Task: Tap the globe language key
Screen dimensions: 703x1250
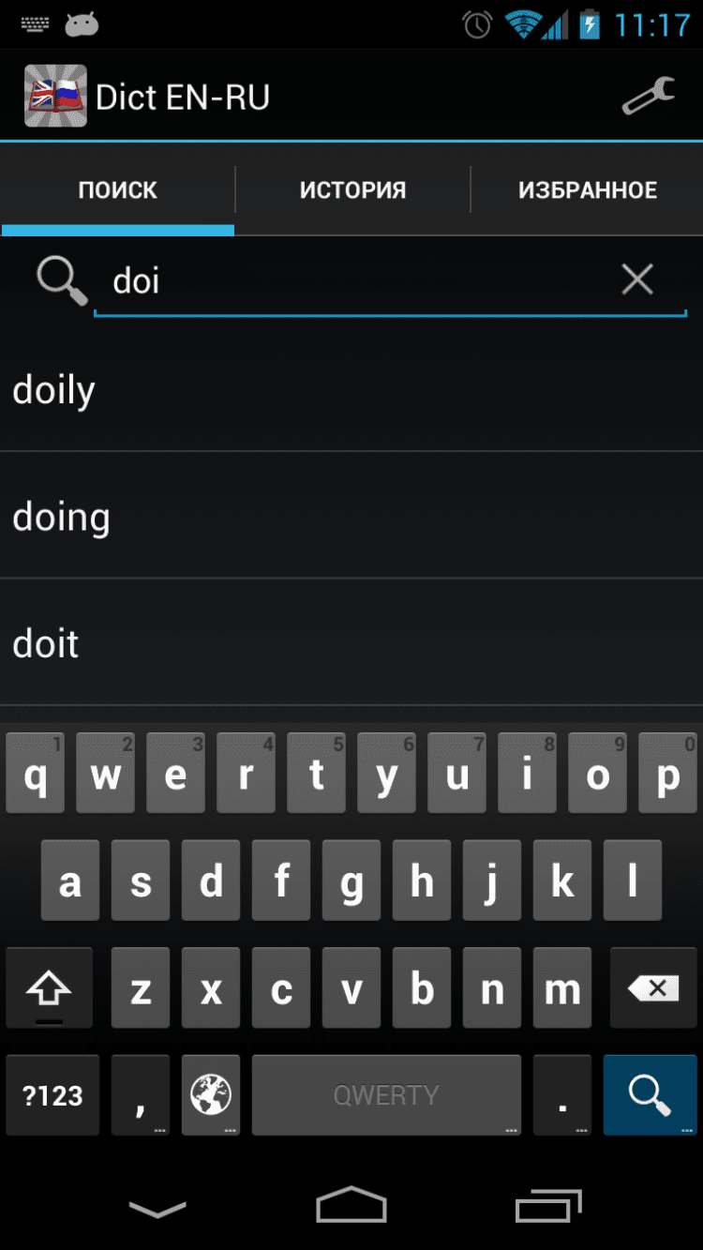Action: click(x=211, y=1095)
